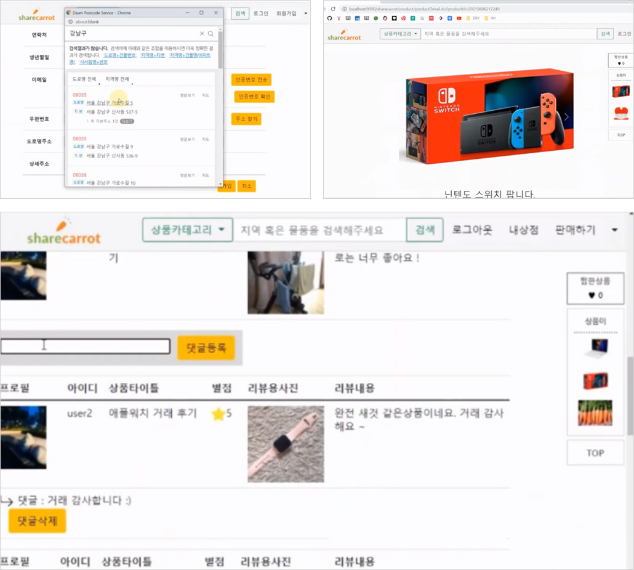This screenshot has height=570, width=634.
Task: Click the 댓글등록 button
Action: click(206, 348)
